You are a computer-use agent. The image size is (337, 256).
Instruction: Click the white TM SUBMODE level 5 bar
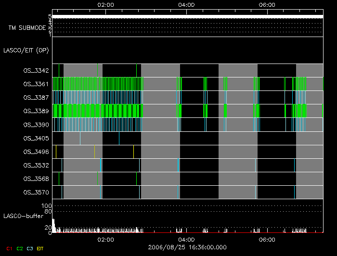188,17
